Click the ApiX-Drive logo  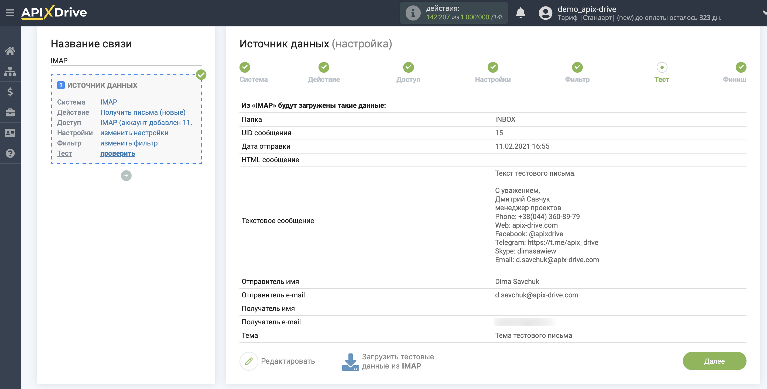54,12
